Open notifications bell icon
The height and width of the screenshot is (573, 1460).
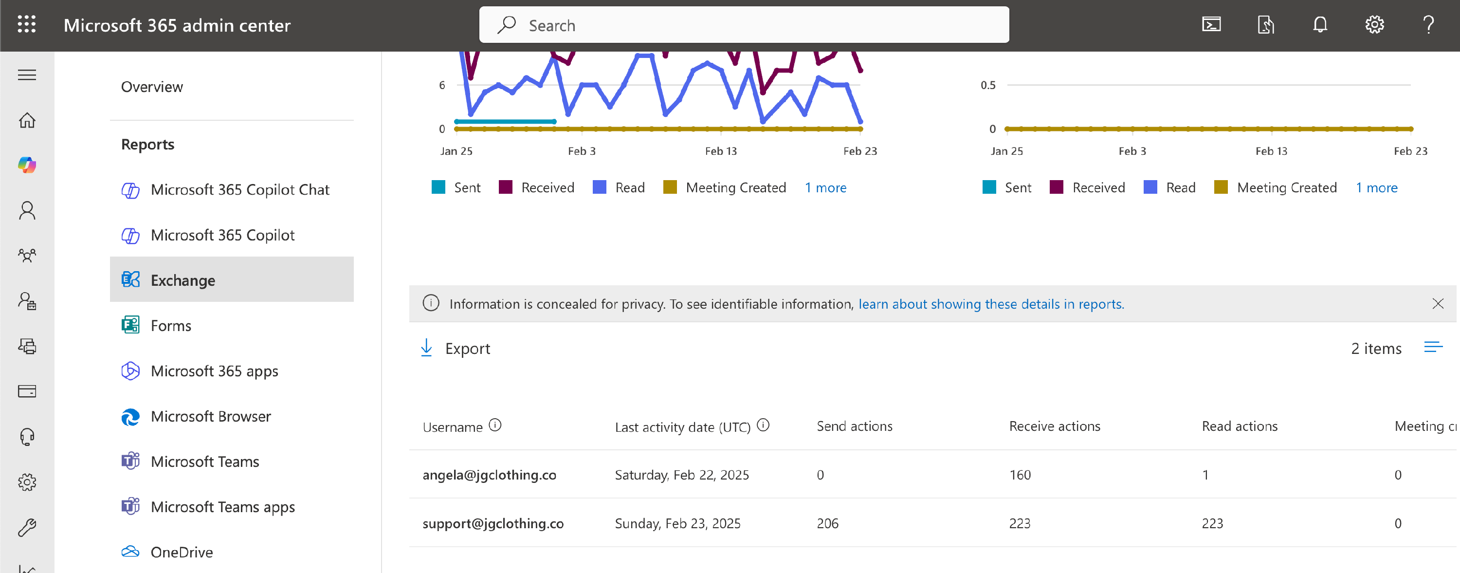[1320, 24]
